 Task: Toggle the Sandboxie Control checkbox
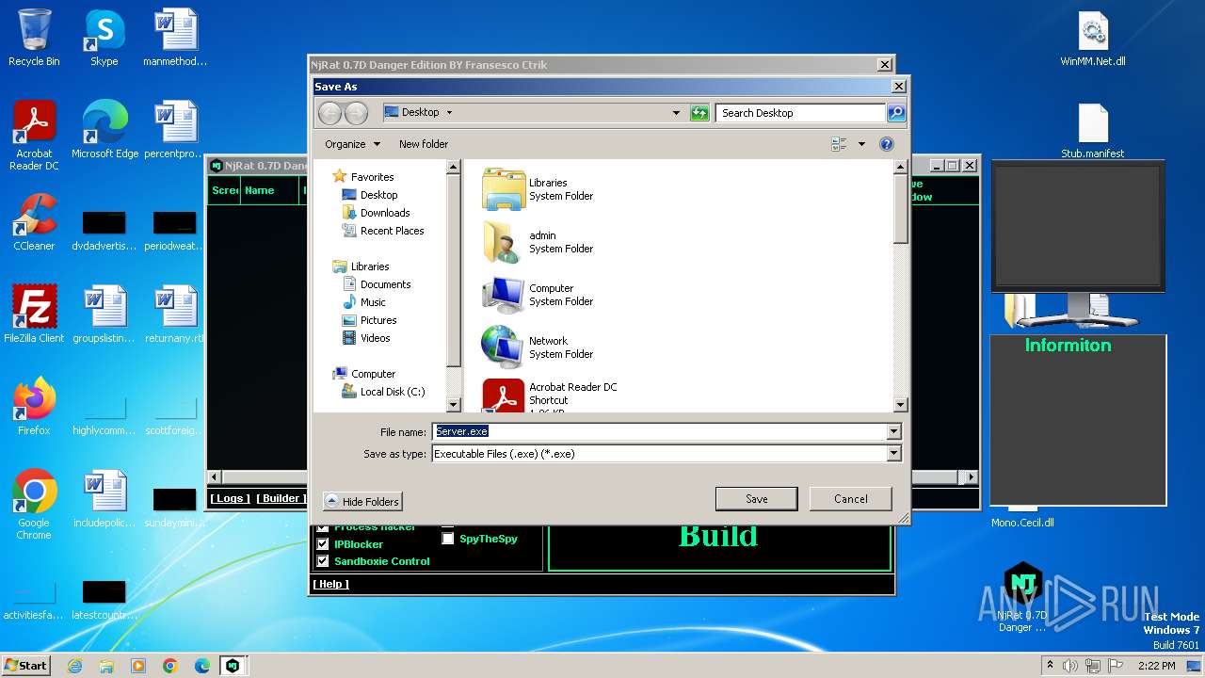tap(323, 561)
